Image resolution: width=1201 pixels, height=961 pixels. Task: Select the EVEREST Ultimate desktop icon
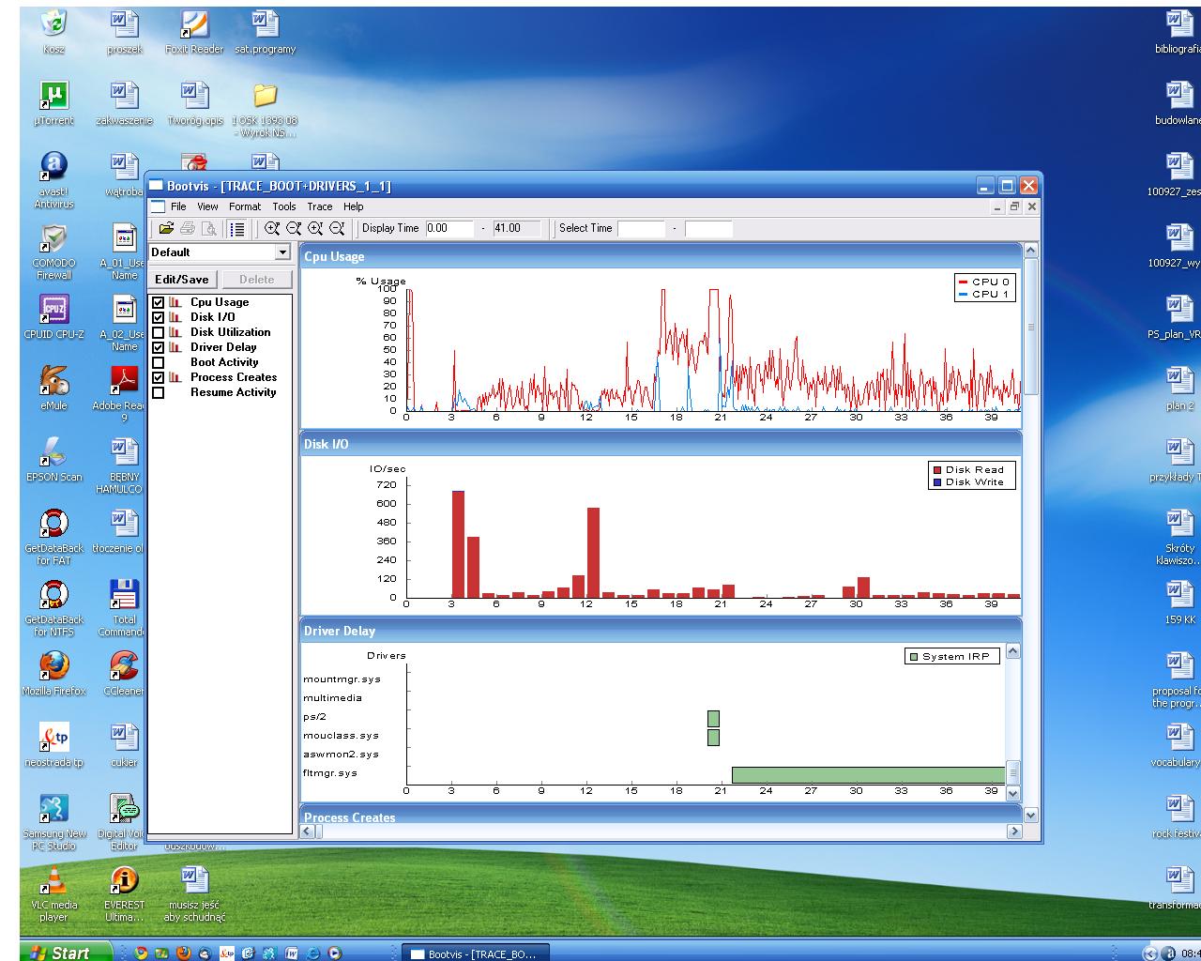point(124,893)
